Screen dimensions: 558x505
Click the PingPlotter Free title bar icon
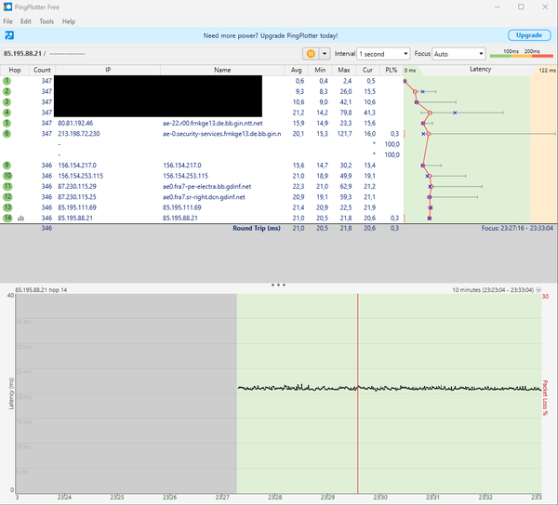click(x=7, y=7)
